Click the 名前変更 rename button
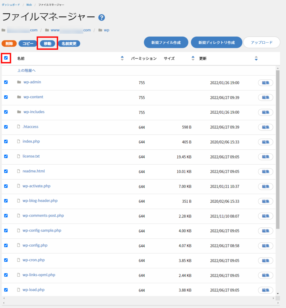This screenshot has height=308, width=286. coord(69,44)
